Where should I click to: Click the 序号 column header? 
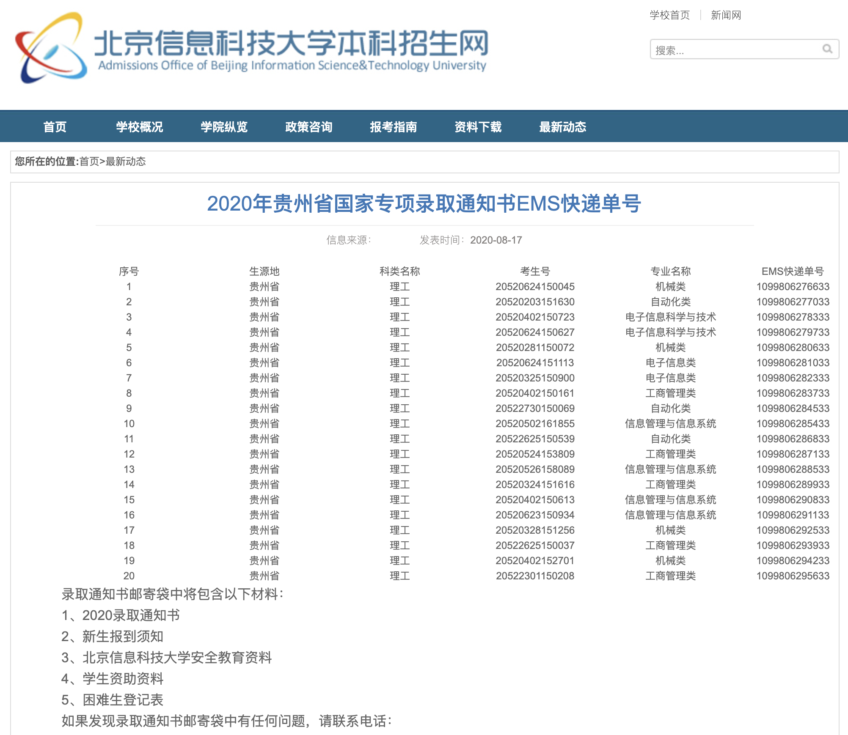[x=129, y=271]
